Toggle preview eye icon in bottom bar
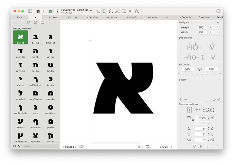The height and width of the screenshot is (164, 234). [82, 147]
